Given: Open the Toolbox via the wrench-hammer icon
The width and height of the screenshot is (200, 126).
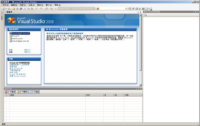Looking at the screenshot, I should pos(140,9).
